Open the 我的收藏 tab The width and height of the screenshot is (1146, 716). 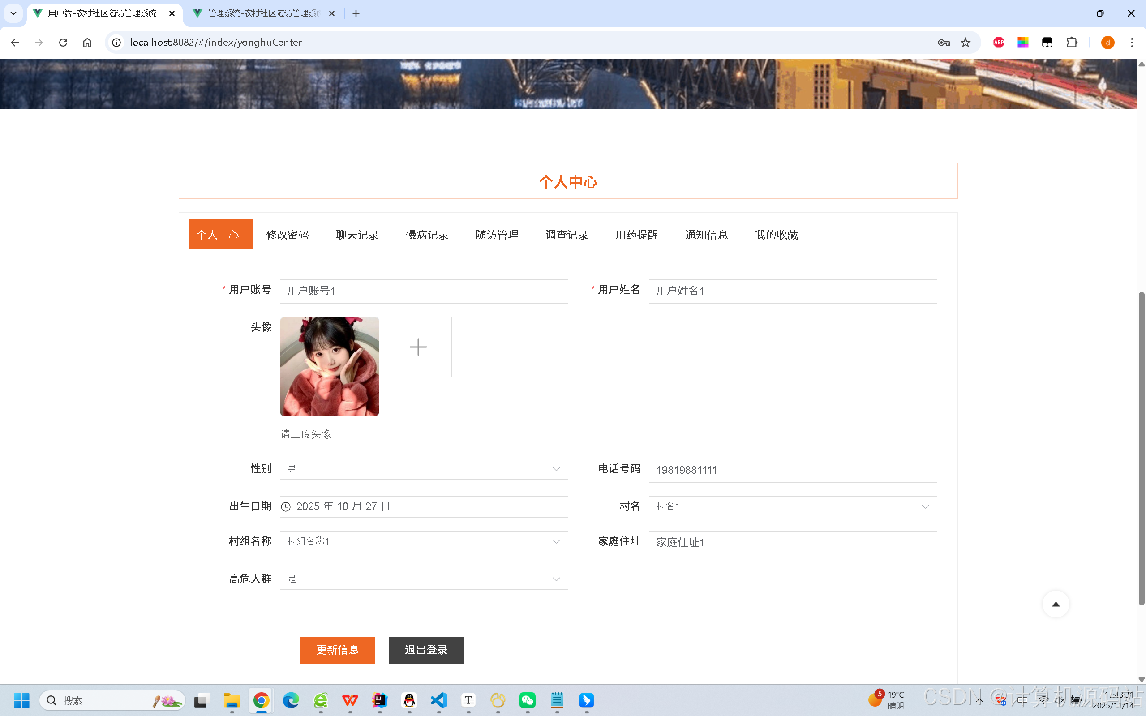click(776, 234)
